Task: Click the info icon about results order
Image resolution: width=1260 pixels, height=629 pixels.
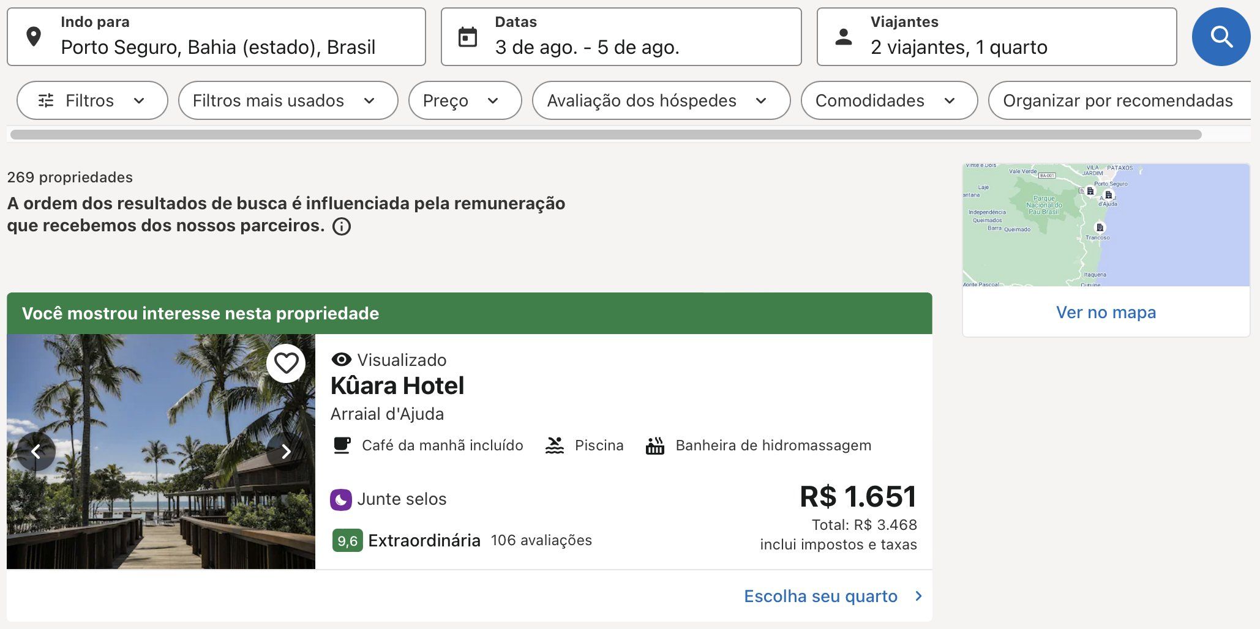Action: [342, 226]
